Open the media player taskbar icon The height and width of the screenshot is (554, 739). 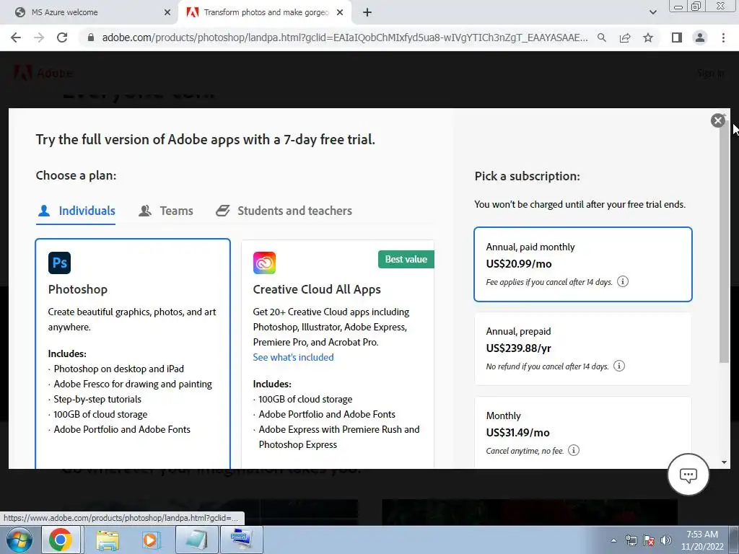152,540
